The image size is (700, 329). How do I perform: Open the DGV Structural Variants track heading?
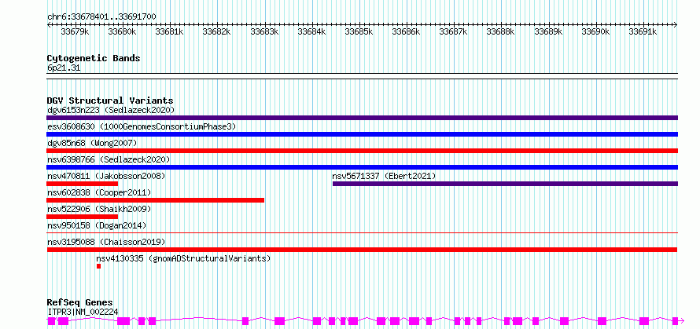110,101
